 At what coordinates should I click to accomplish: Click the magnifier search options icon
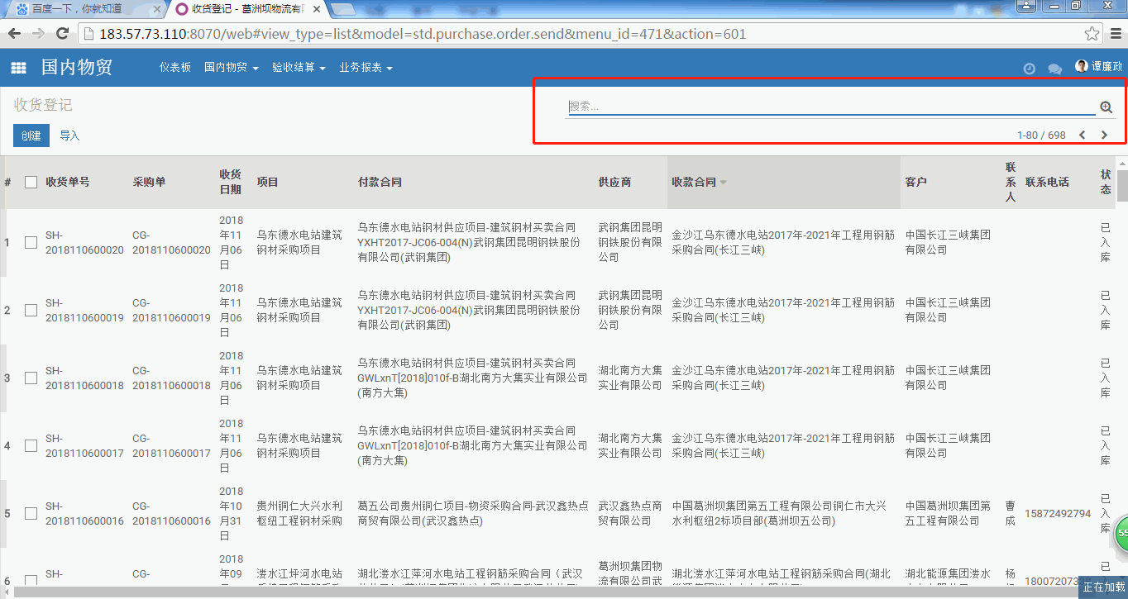[1106, 107]
